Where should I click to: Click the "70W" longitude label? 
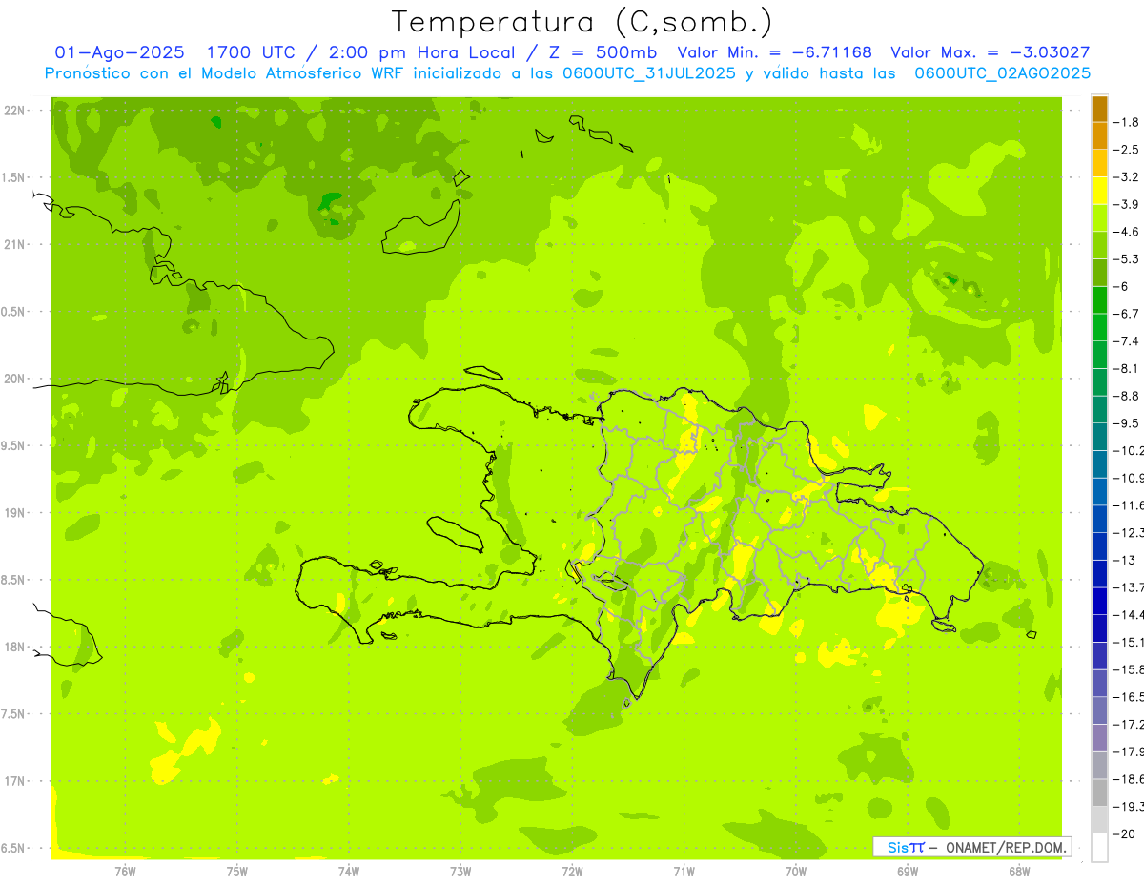coord(796,872)
